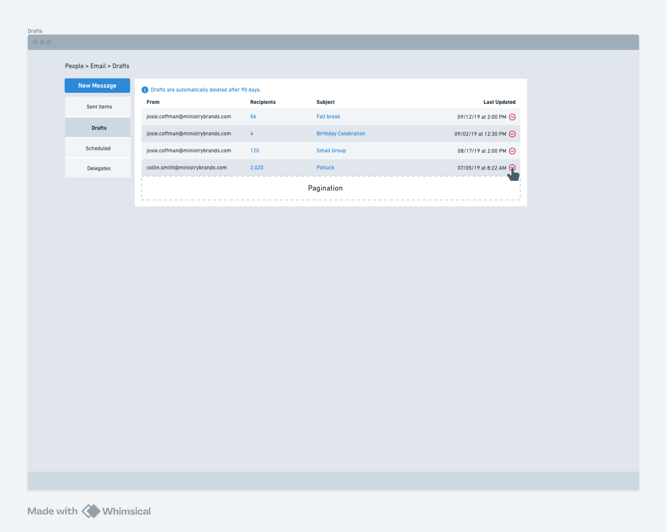Navigate to Email in the breadcrumb
This screenshot has width=667, height=532.
tap(98, 66)
